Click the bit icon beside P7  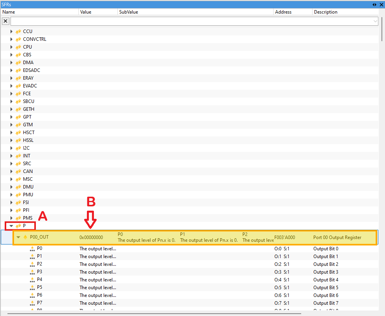pyautogui.click(x=32, y=303)
